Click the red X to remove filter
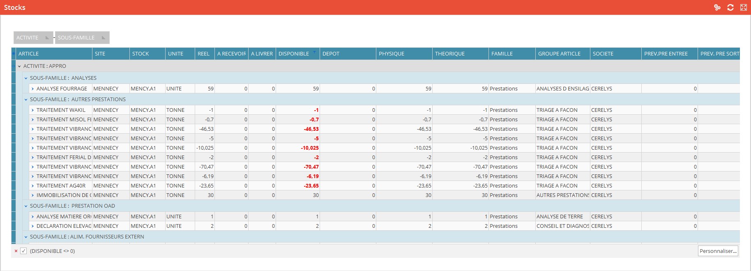This screenshot has height=271, width=751. click(16, 251)
